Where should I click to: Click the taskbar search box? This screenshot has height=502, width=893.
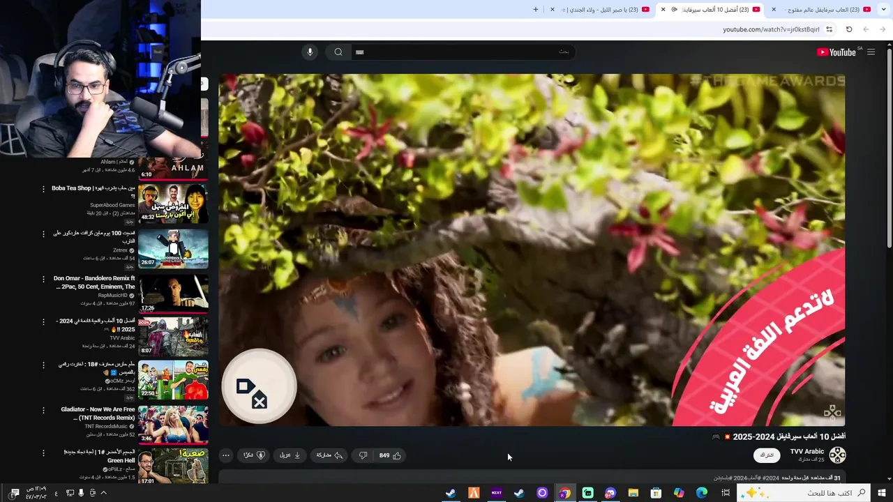[804, 493]
